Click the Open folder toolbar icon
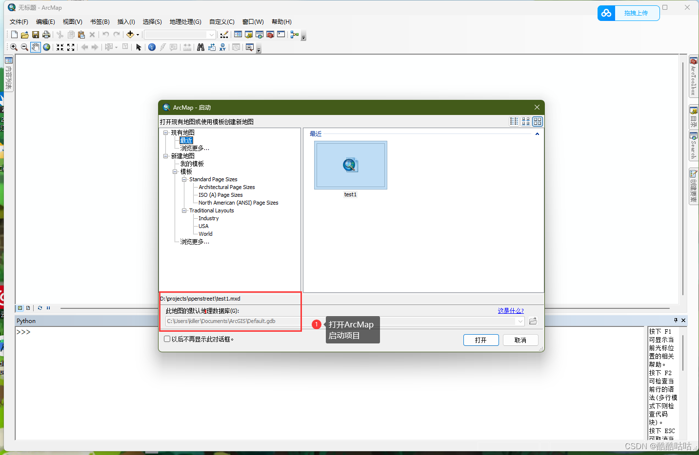 click(x=25, y=35)
